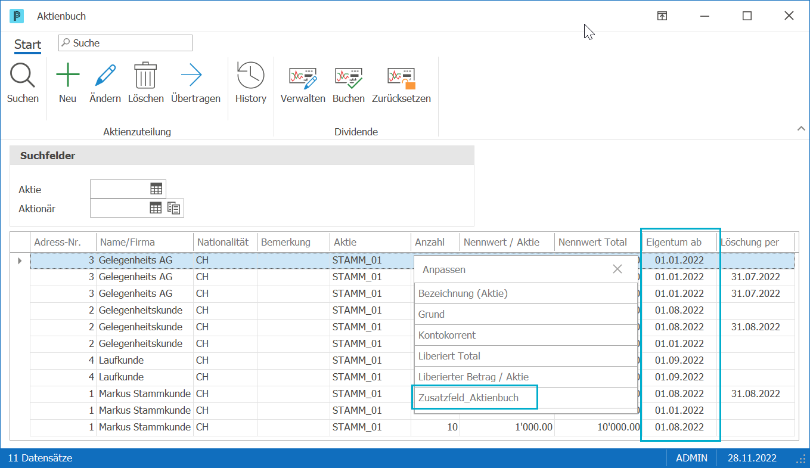Click the Nationalität column header
Screen dimensions: 810x468
point(225,242)
